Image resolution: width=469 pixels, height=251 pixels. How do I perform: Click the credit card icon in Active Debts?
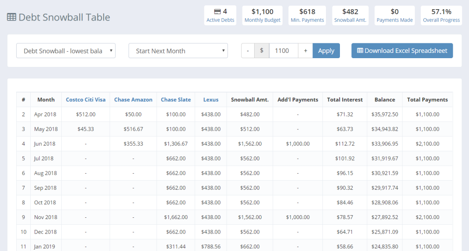click(217, 12)
